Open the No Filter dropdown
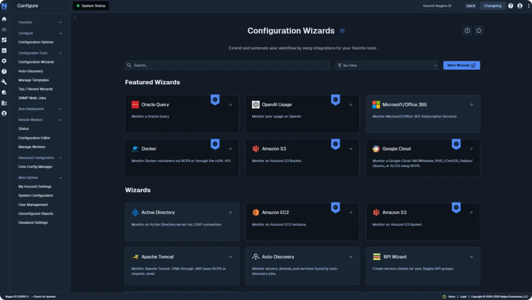532x300 pixels. (x=387, y=65)
